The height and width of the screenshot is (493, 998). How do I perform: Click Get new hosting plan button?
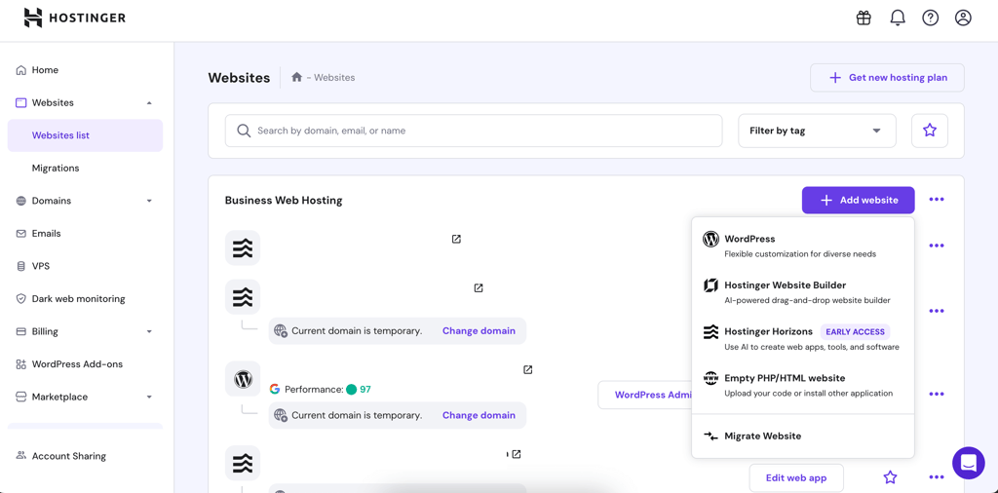pyautogui.click(x=887, y=78)
